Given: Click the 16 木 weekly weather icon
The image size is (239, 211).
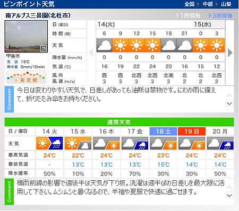Looking at the screenshot, I should [x=106, y=143].
